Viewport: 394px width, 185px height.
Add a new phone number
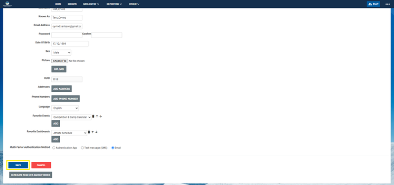pyautogui.click(x=66, y=99)
